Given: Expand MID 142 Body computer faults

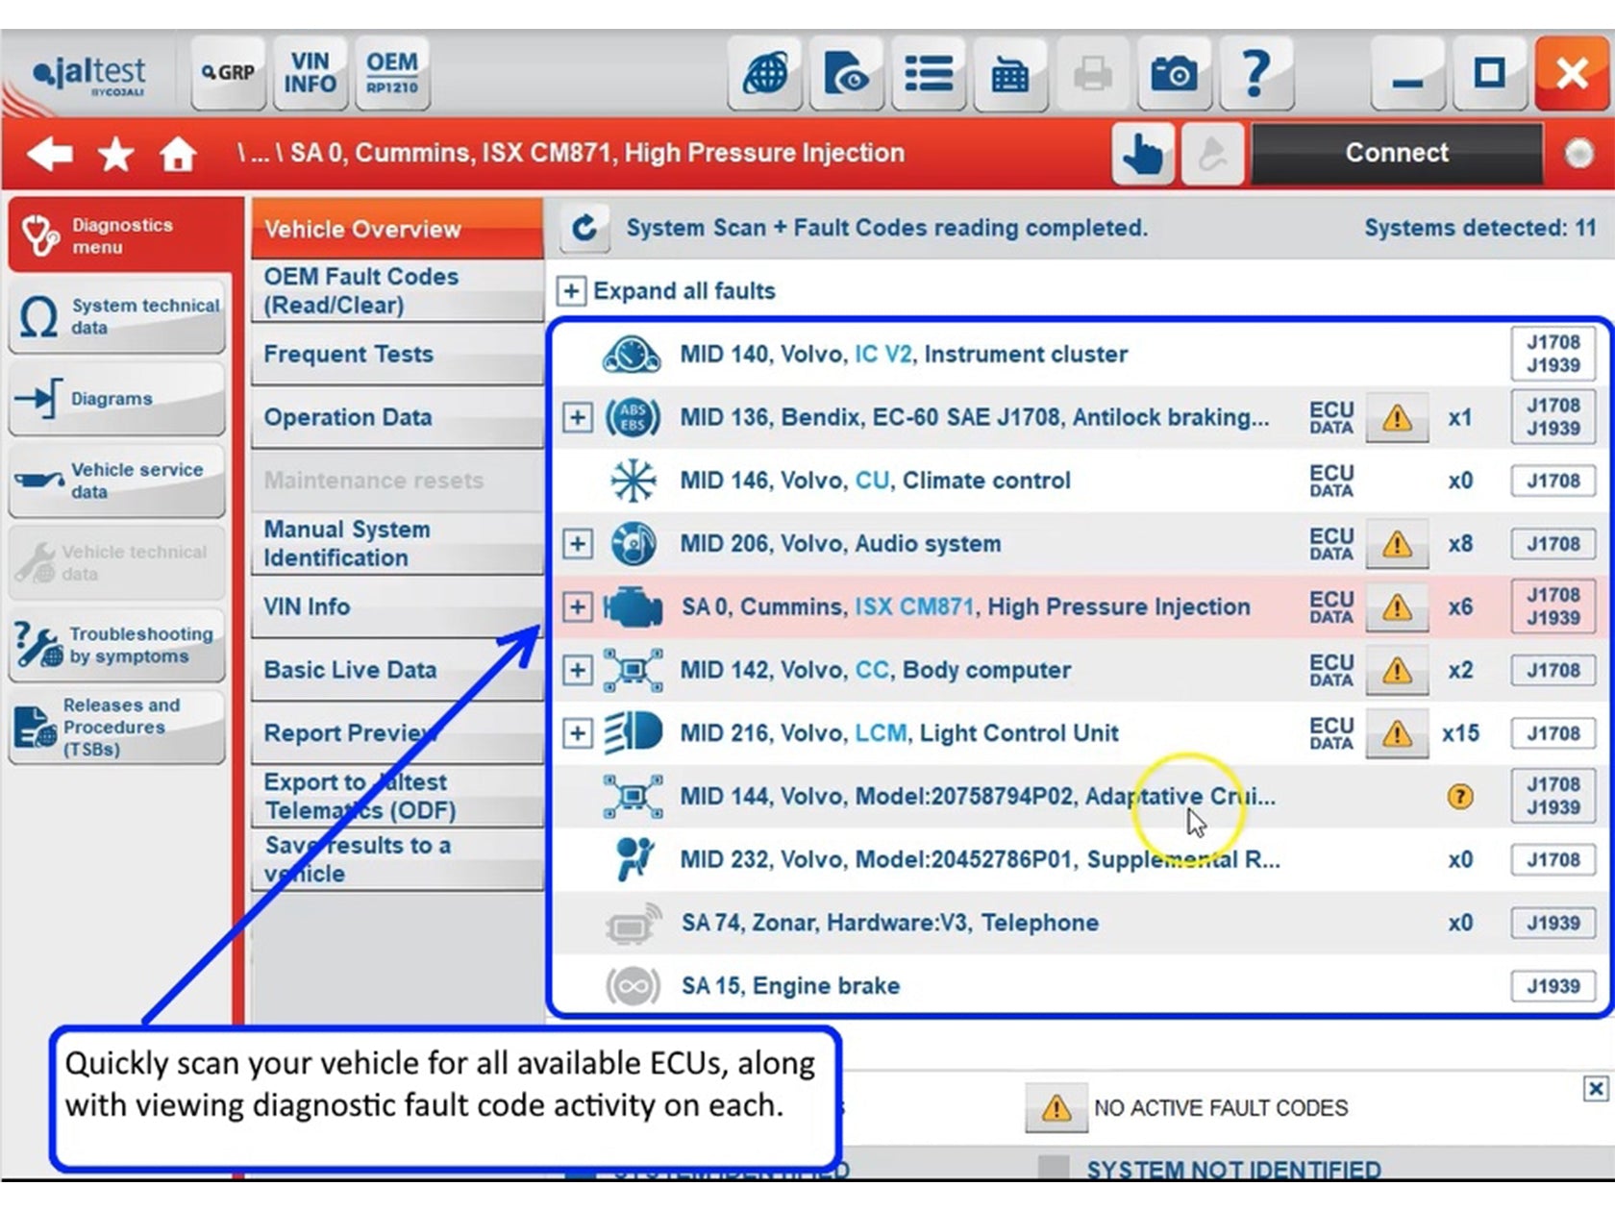Looking at the screenshot, I should pyautogui.click(x=577, y=670).
